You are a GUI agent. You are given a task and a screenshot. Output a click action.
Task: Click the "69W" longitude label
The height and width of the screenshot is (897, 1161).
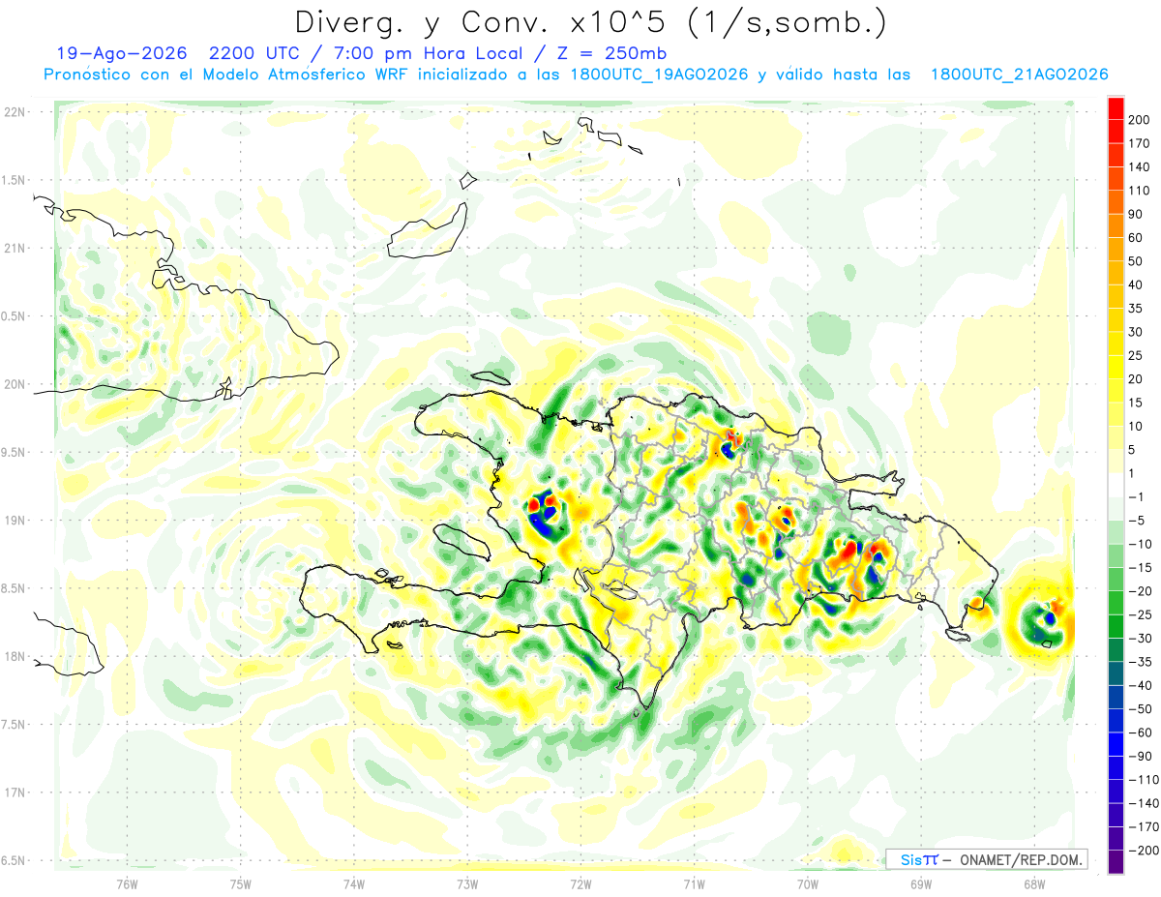pyautogui.click(x=920, y=883)
